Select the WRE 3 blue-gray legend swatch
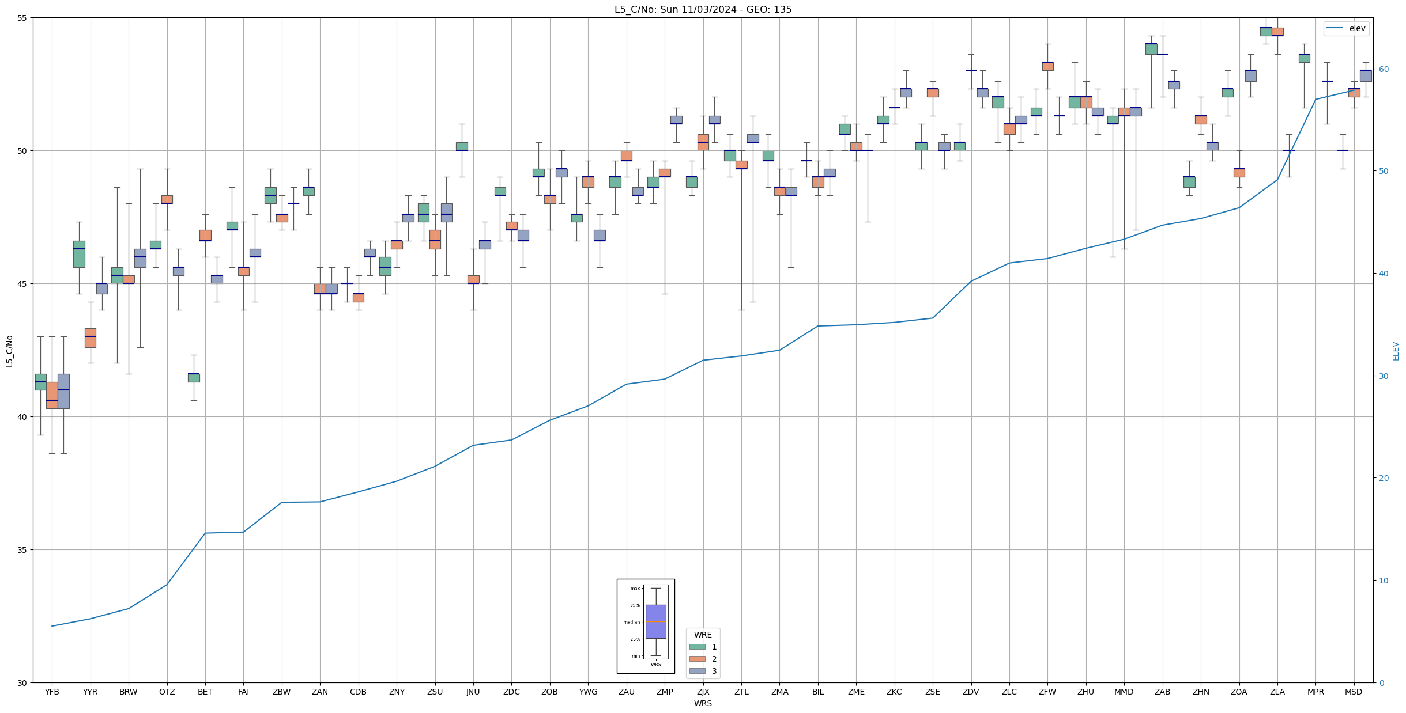This screenshot has width=1406, height=713. click(x=698, y=671)
